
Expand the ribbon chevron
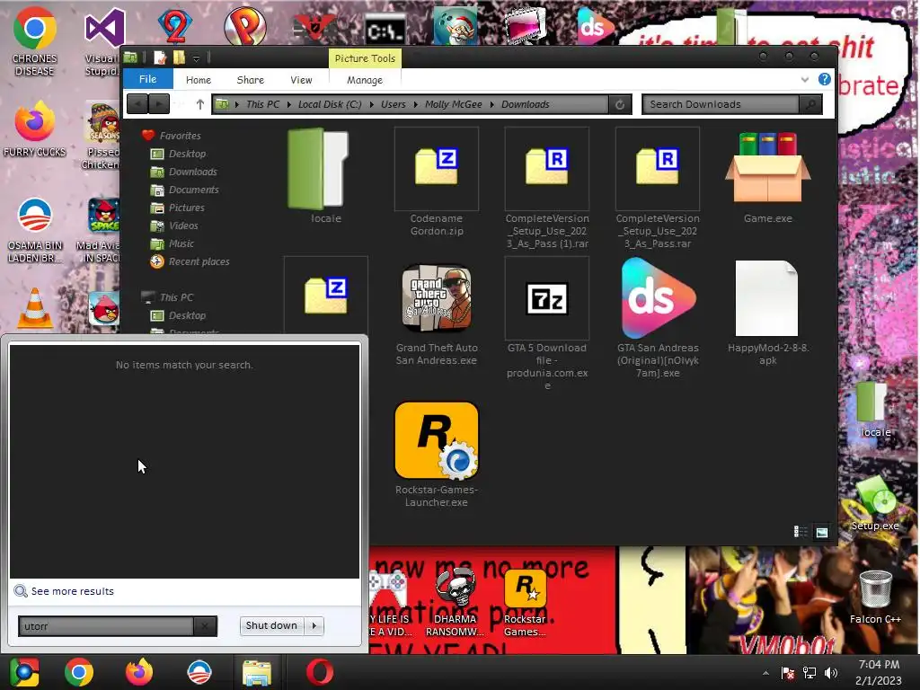(x=805, y=80)
